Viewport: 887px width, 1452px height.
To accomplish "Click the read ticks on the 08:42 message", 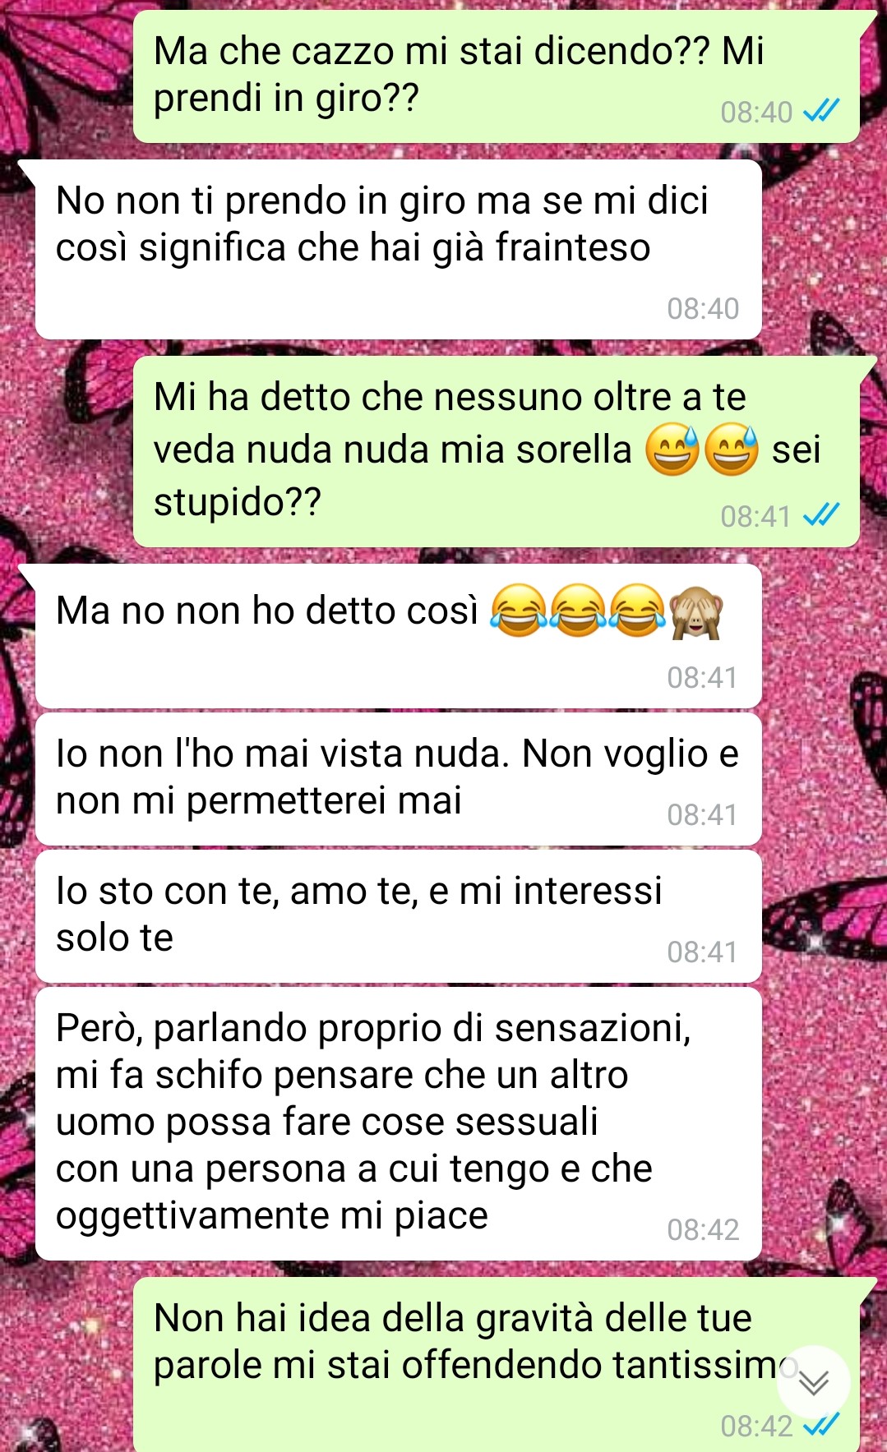I will 821,1425.
